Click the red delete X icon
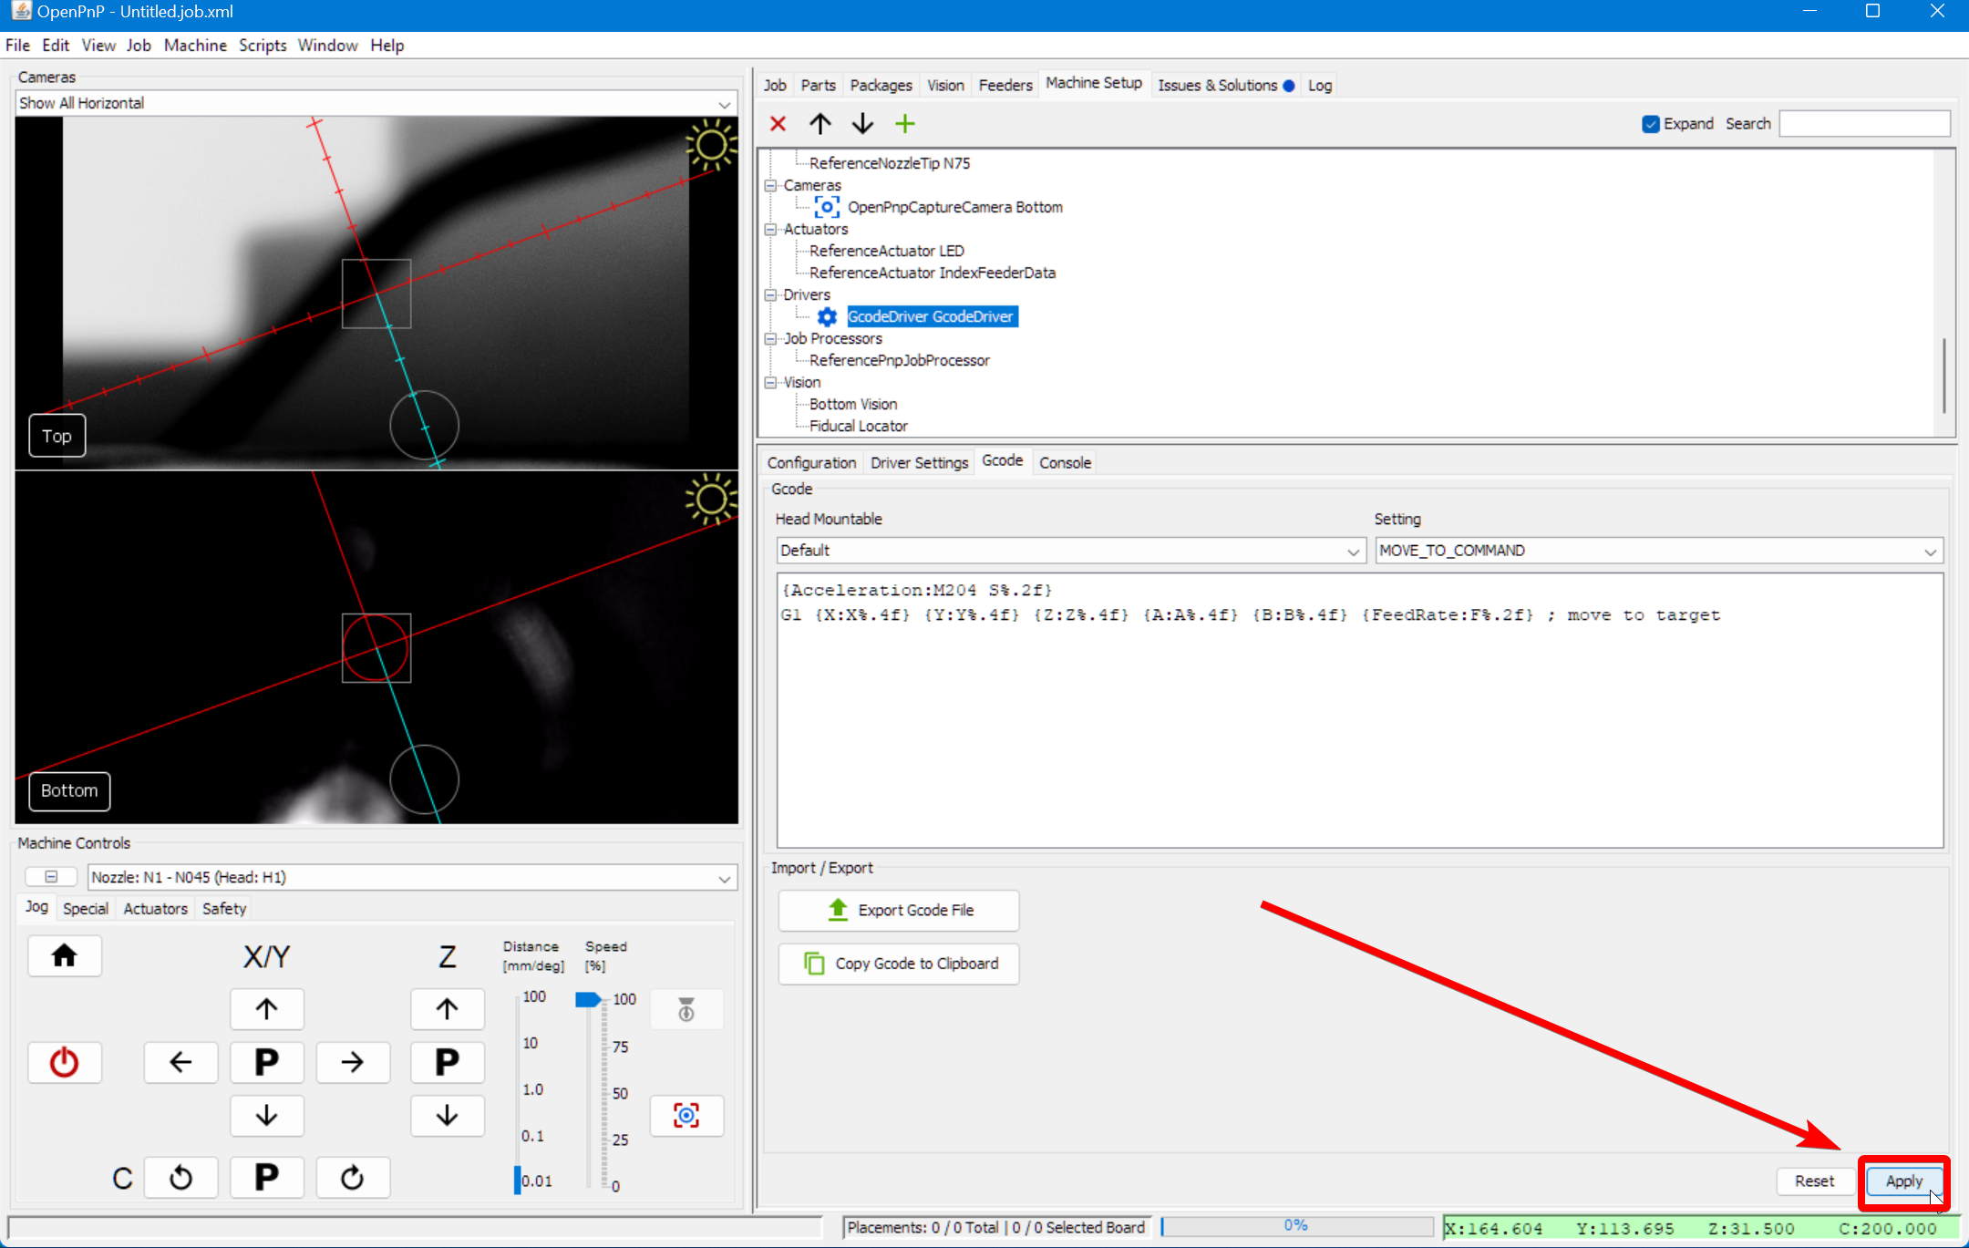 click(778, 124)
